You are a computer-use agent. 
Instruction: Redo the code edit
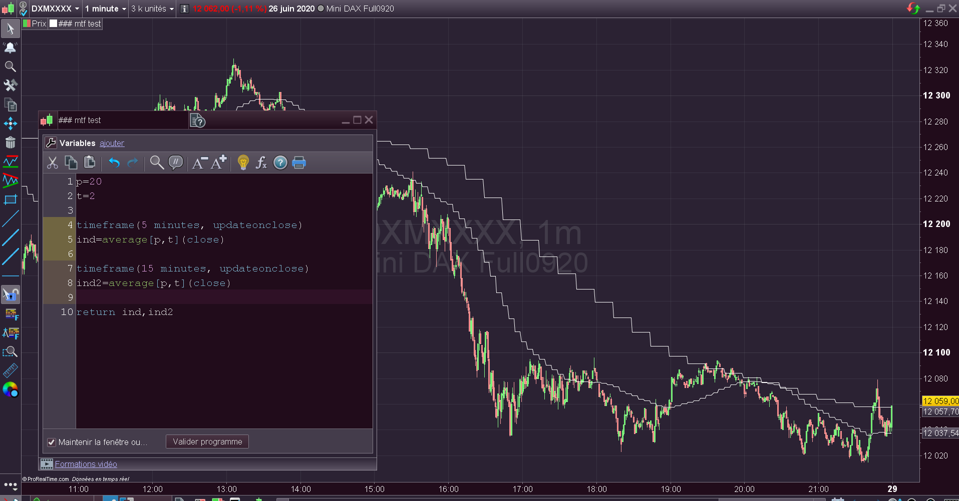pos(133,162)
